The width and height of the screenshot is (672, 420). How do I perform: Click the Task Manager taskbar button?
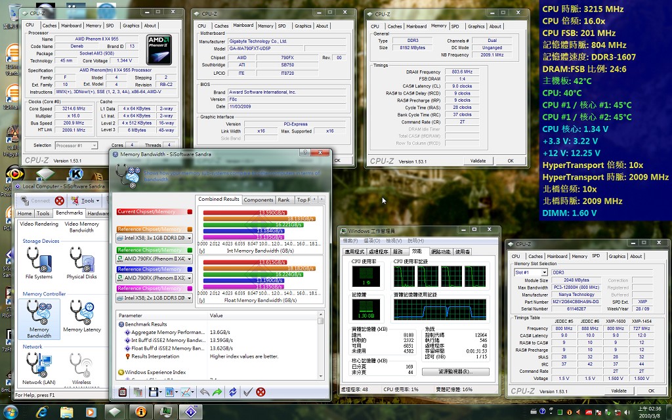(x=166, y=412)
